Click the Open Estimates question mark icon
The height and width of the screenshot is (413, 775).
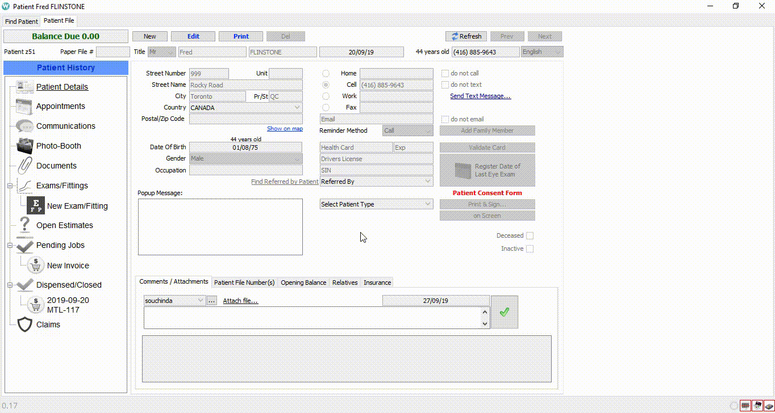pos(24,225)
